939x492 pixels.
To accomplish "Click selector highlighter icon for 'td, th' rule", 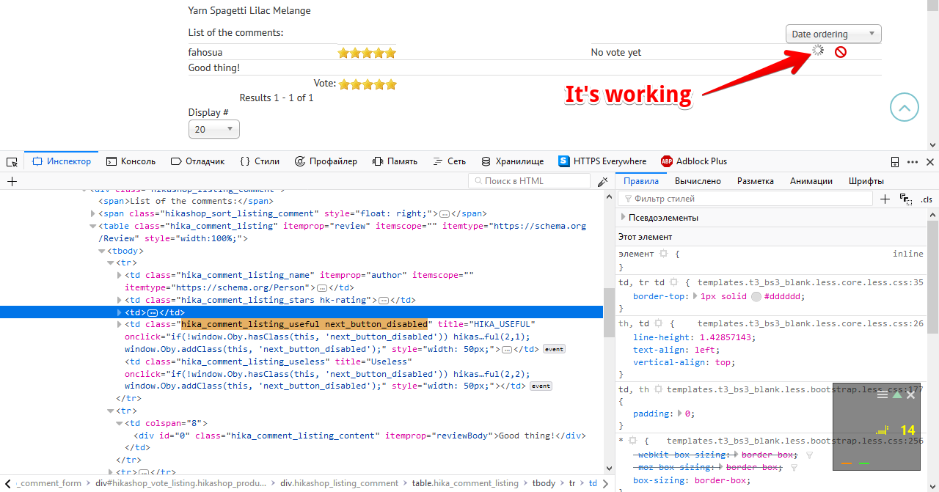I will 658,390.
